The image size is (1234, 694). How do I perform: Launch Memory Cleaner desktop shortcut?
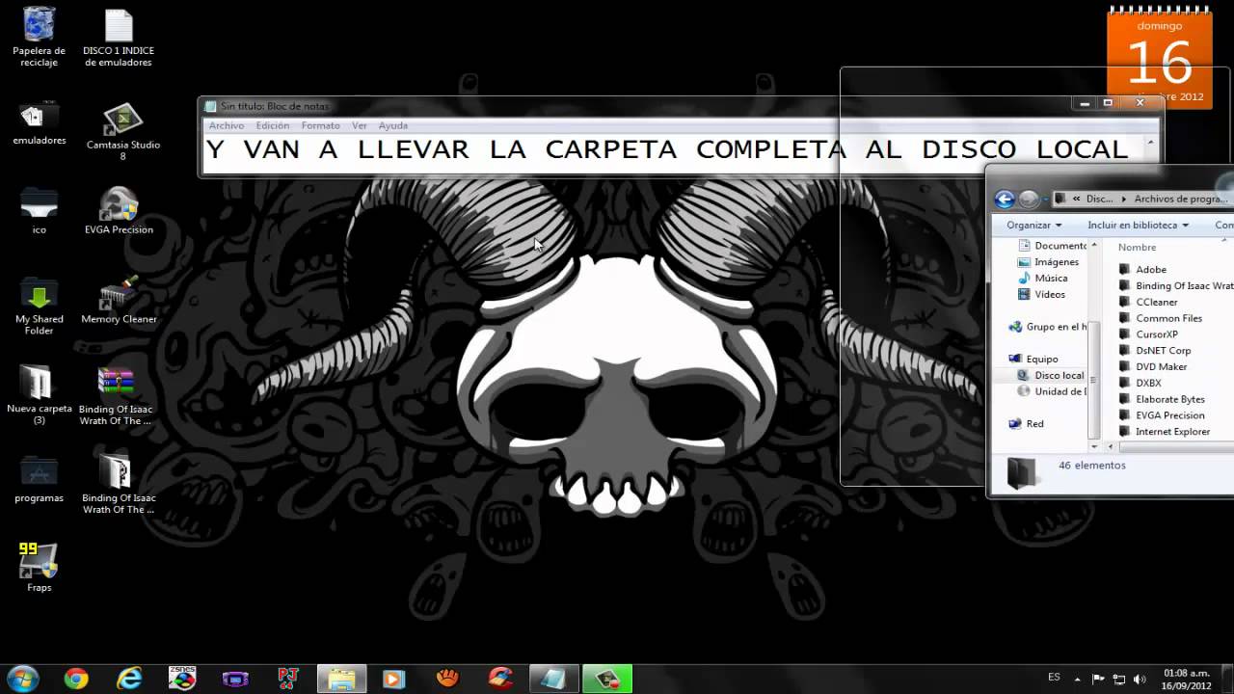(119, 300)
